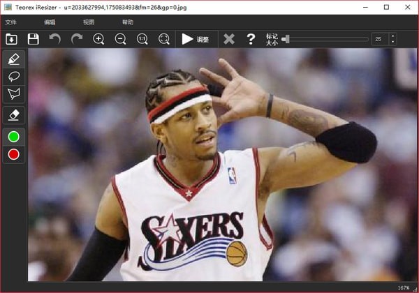Image resolution: width=419 pixels, height=293 pixels.
Task: Click the open image icon
Action: tap(12, 39)
